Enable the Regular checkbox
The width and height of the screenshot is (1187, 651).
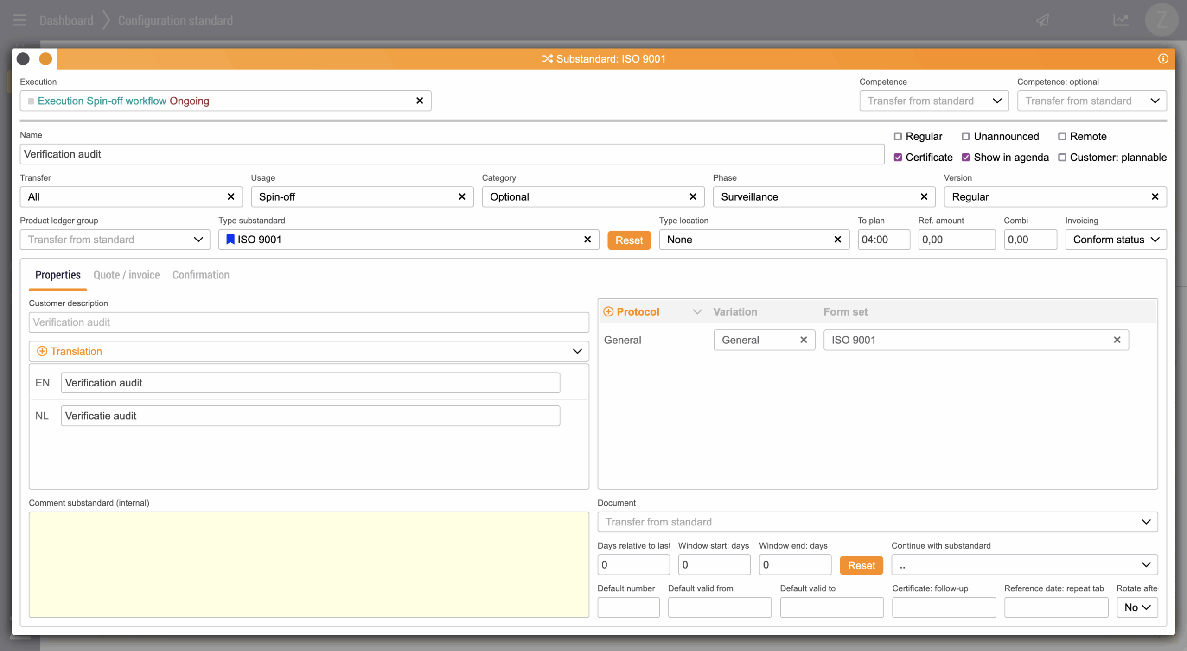pyautogui.click(x=898, y=136)
